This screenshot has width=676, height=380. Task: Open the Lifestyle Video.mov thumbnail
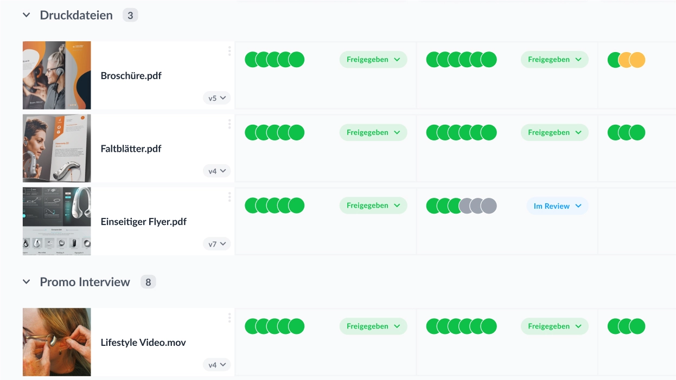(x=57, y=342)
